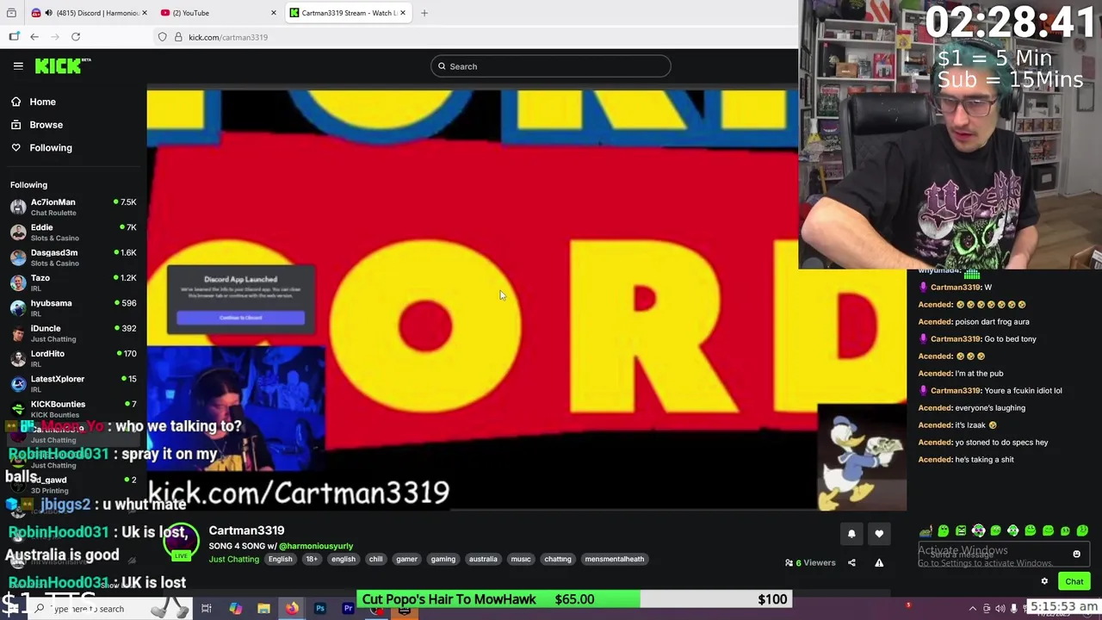Open a new browser tab
This screenshot has width=1102, height=620.
[424, 13]
